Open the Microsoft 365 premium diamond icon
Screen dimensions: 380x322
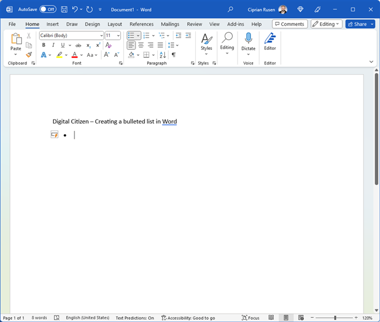(300, 9)
